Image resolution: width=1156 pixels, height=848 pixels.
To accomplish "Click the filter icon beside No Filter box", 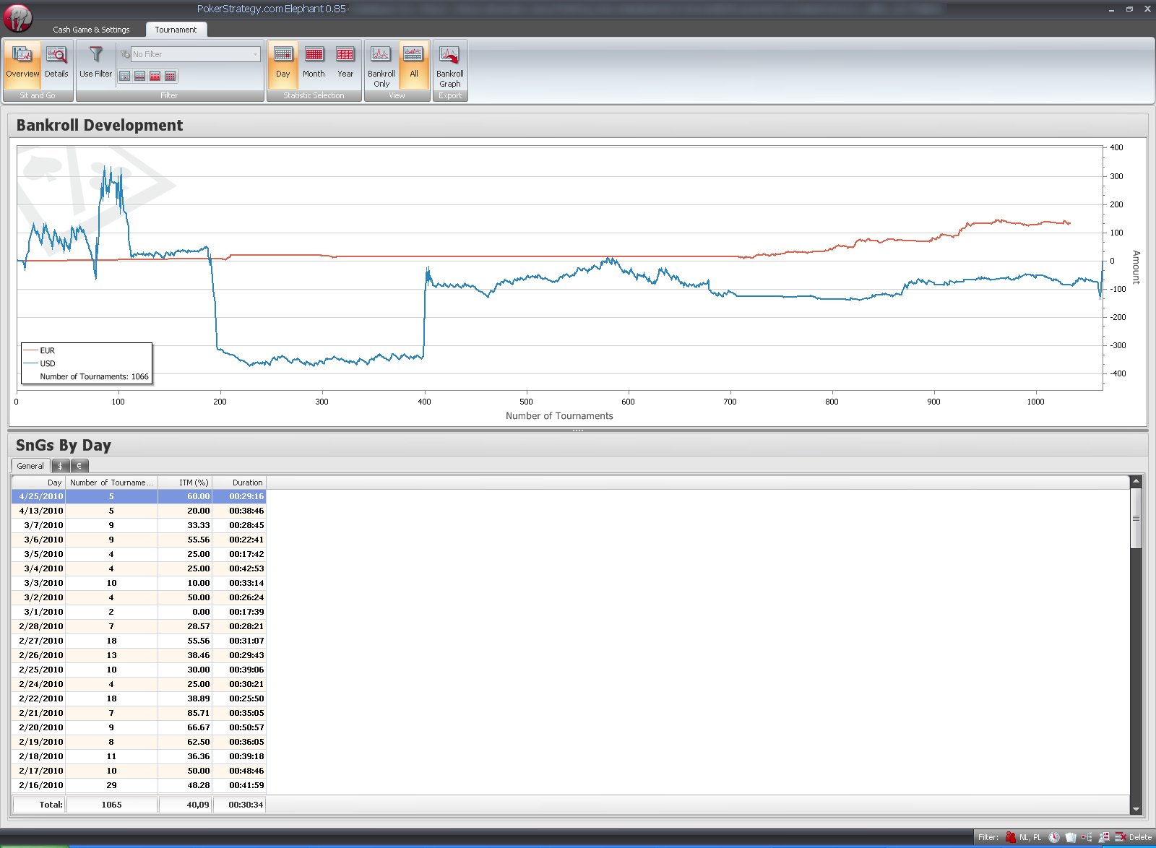I will point(124,54).
